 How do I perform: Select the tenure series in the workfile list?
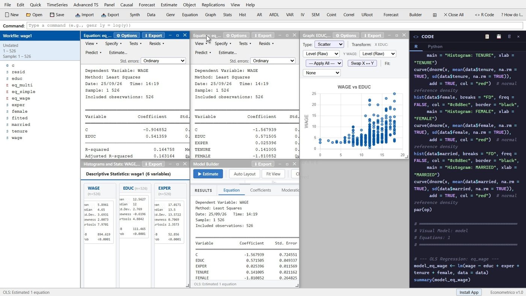click(x=20, y=131)
